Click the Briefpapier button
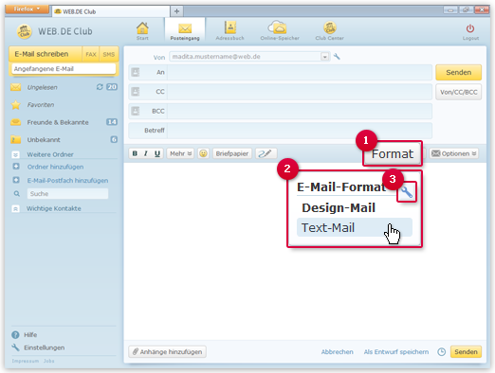Image resolution: width=495 pixels, height=373 pixels. coord(232,153)
